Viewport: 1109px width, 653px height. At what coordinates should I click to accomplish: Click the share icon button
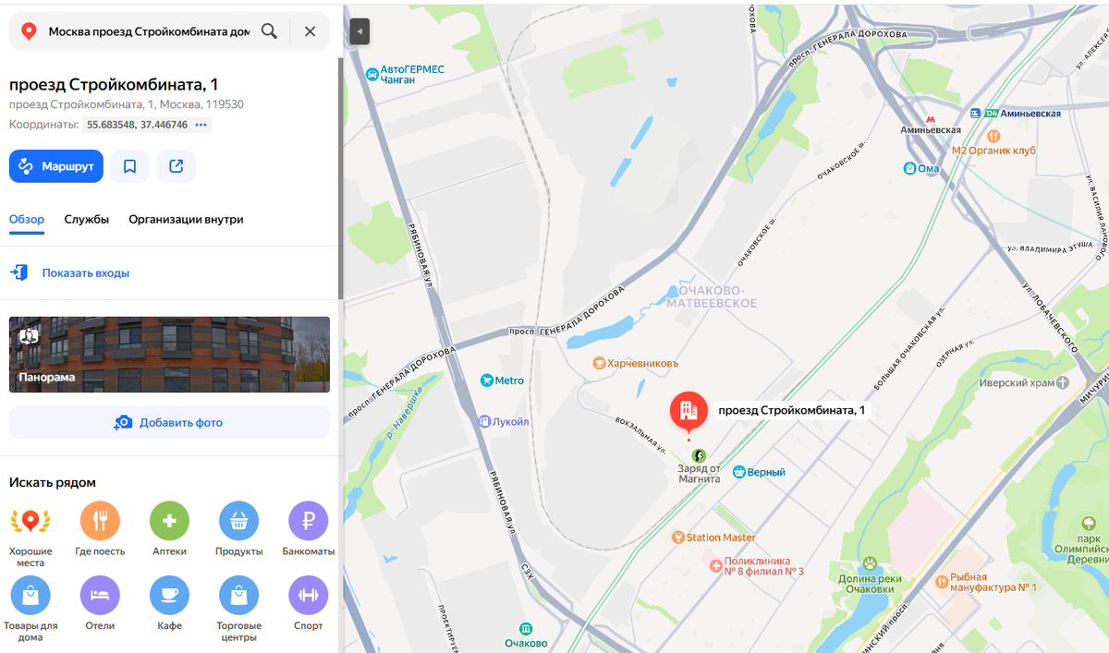pos(176,166)
